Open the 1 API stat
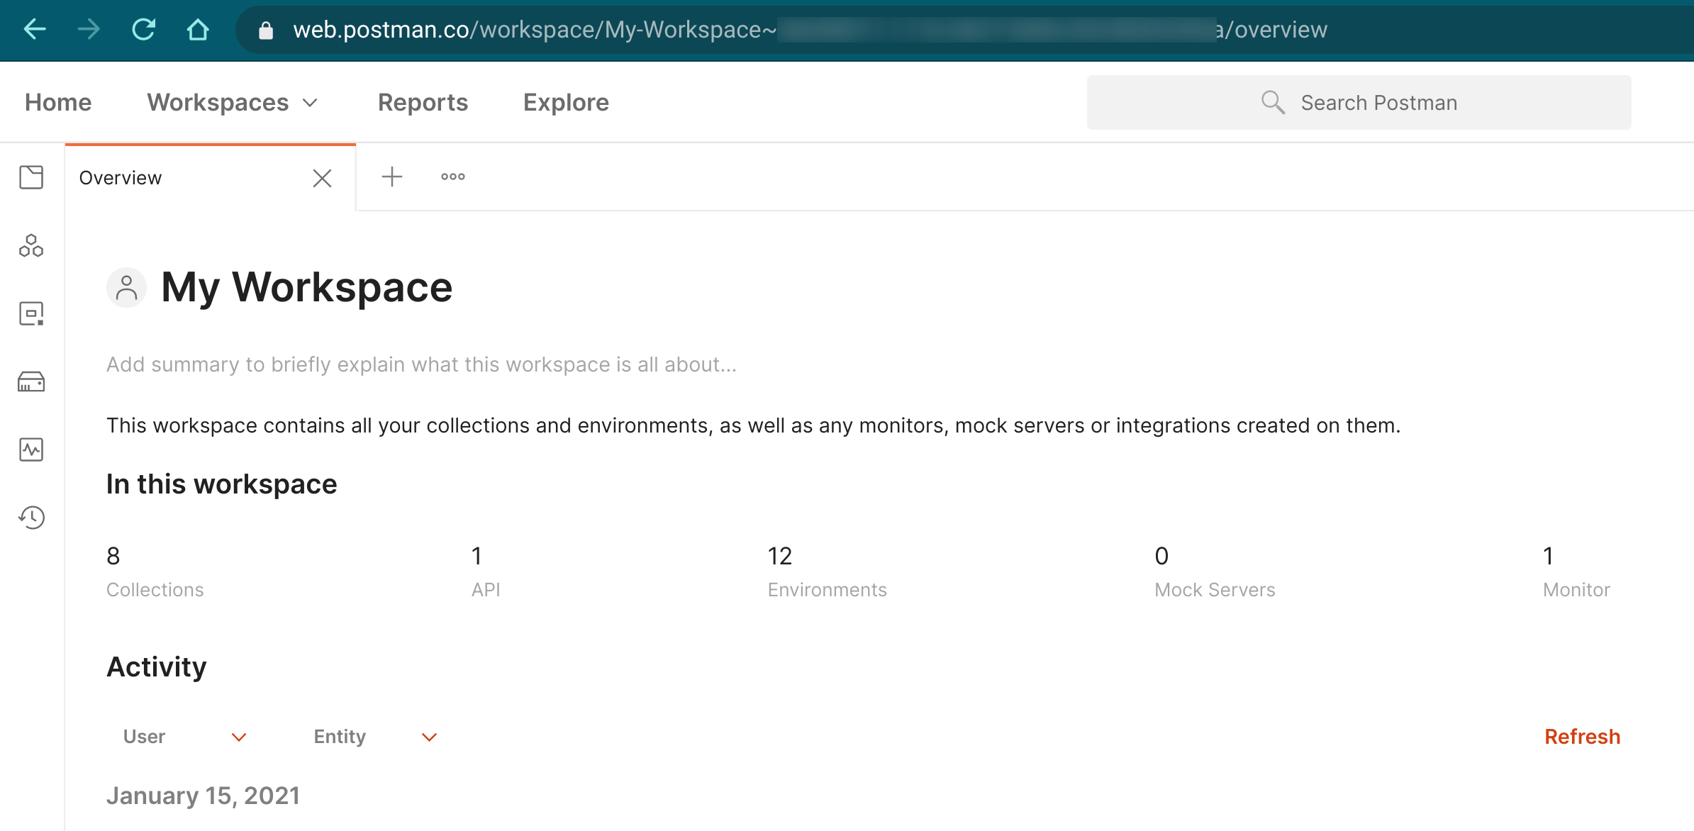Viewport: 1694px width, 831px height. [486, 571]
